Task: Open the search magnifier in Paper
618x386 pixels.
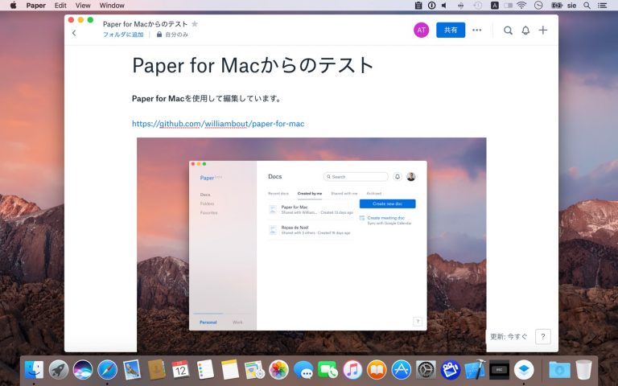Action: [x=508, y=31]
